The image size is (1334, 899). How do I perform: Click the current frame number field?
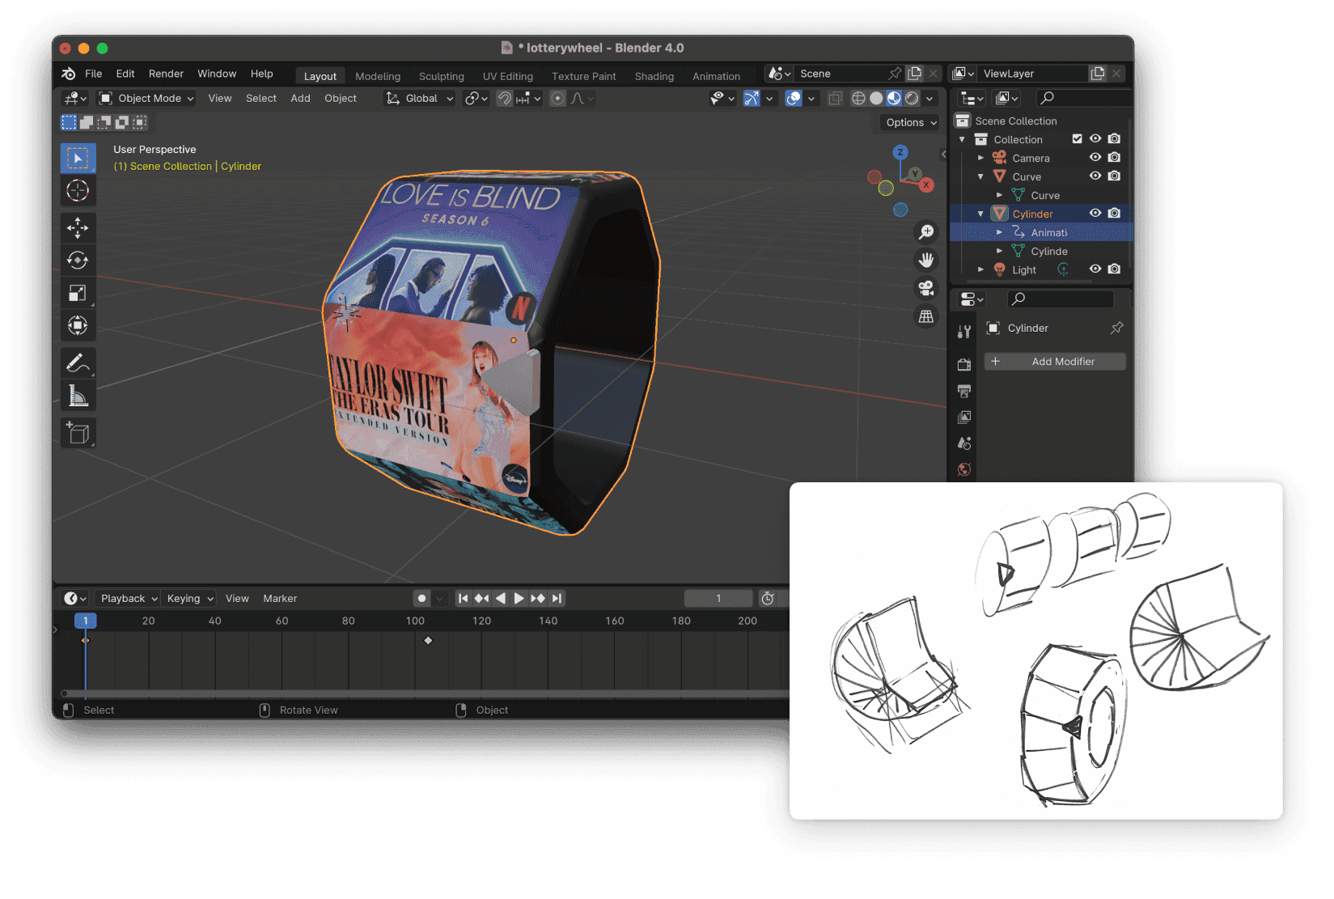pos(718,599)
